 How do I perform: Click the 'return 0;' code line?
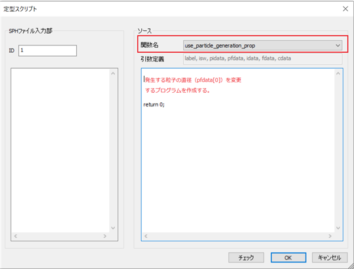tap(154, 105)
